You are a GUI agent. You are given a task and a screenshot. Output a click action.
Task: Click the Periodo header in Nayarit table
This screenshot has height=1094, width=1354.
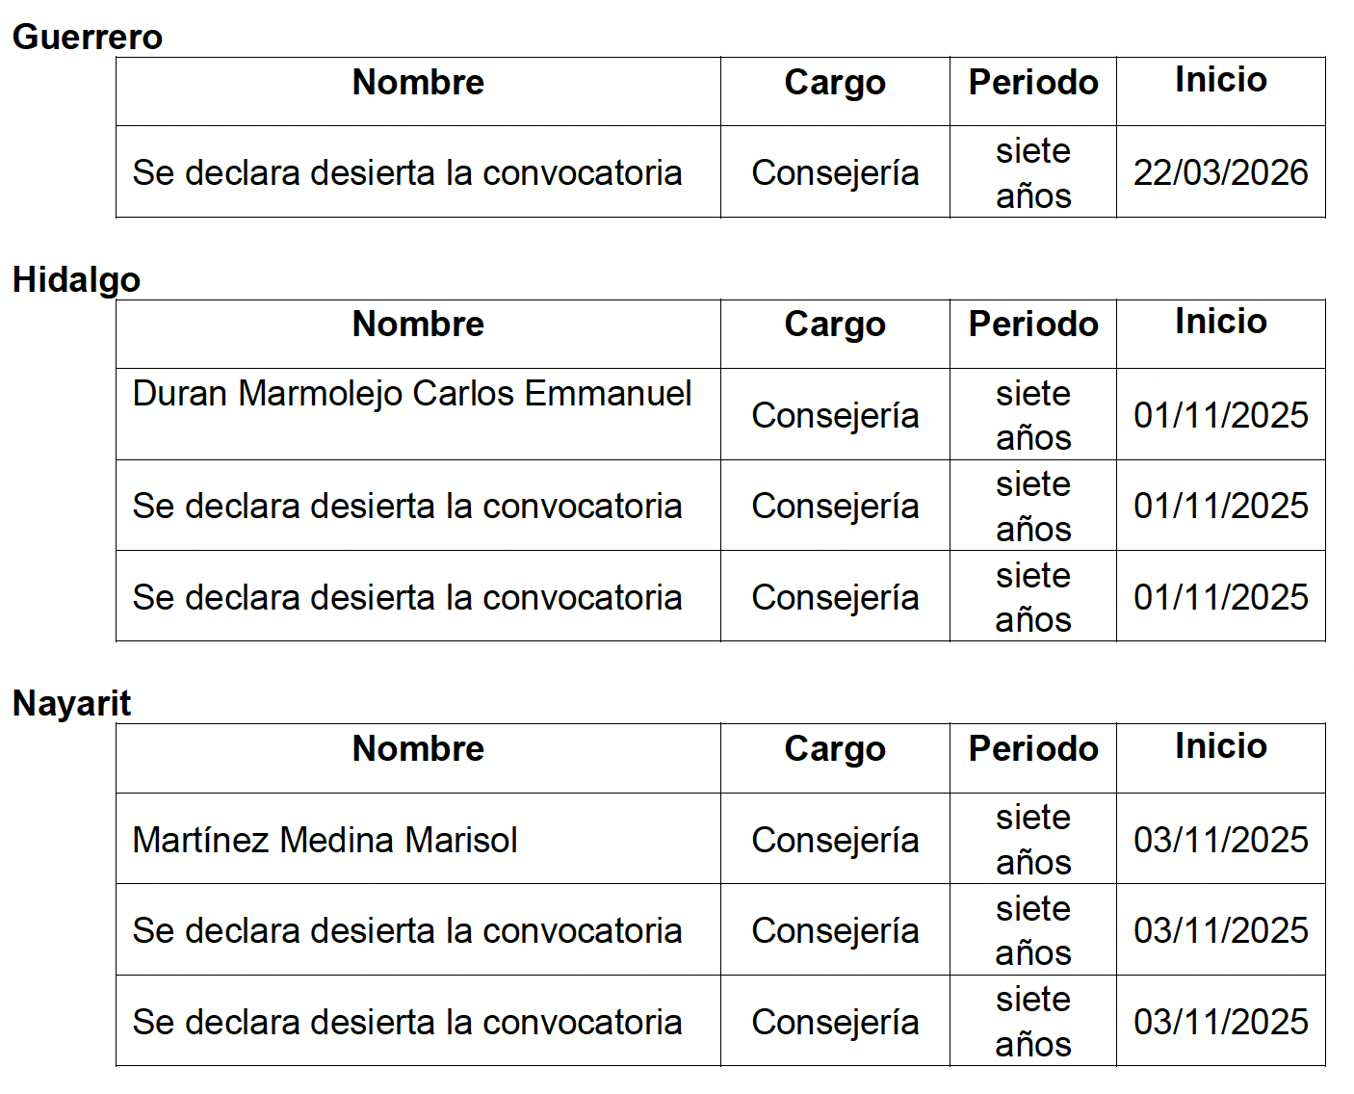(1033, 749)
